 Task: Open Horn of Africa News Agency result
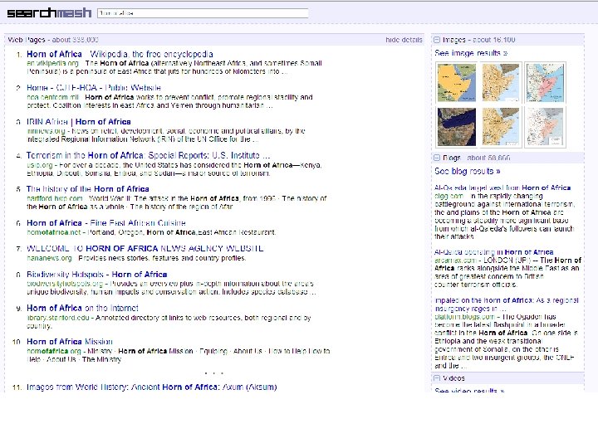pos(145,249)
